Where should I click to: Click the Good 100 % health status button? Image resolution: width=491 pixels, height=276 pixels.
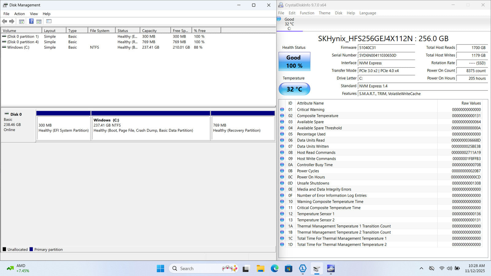coord(294,62)
